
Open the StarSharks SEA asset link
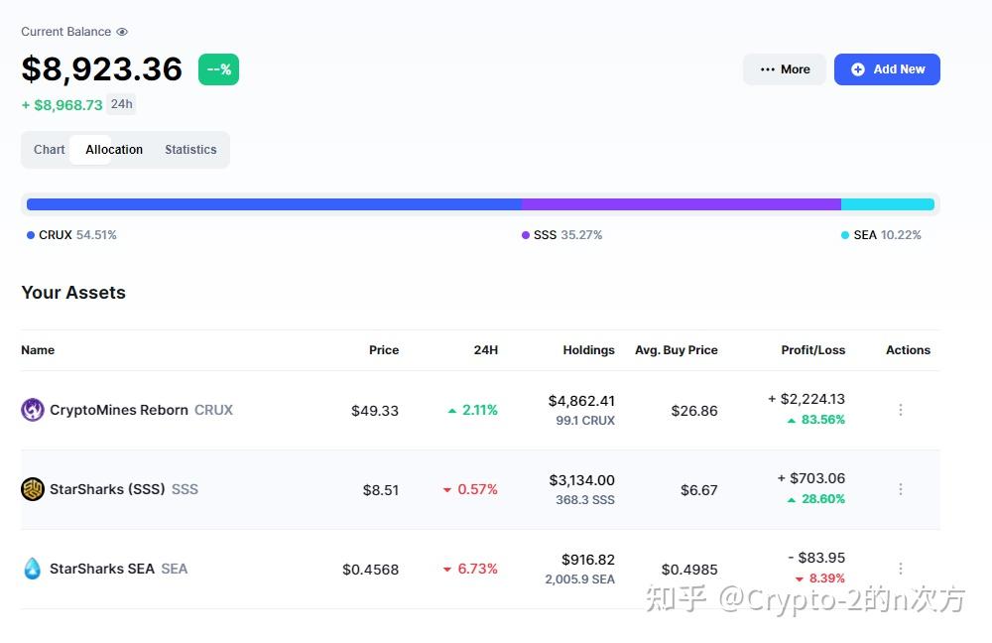point(102,569)
